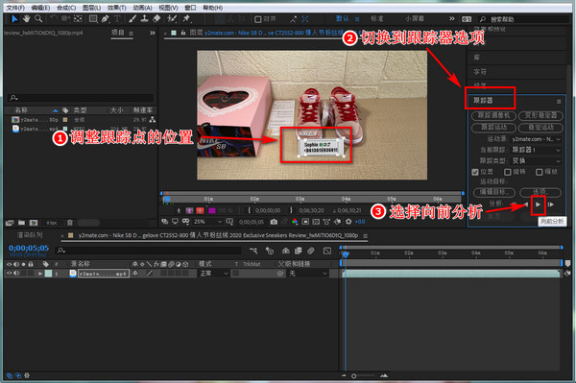Click the 稳定运动 button
576x383 pixels.
(x=540, y=128)
